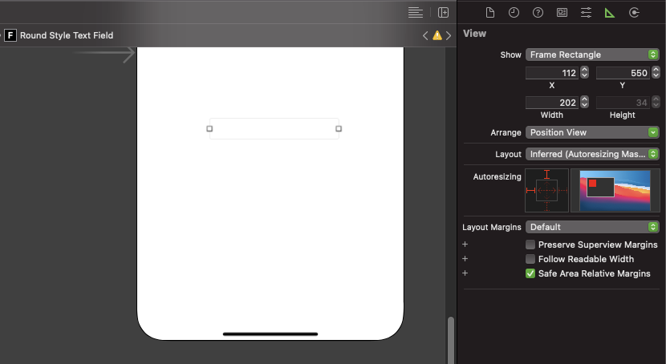Click the View section header
Screen dimensions: 666x364
pos(474,34)
